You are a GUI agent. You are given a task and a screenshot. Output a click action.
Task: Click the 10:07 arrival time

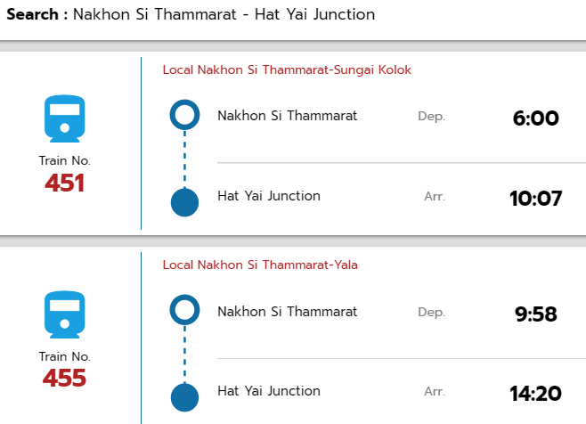(535, 198)
